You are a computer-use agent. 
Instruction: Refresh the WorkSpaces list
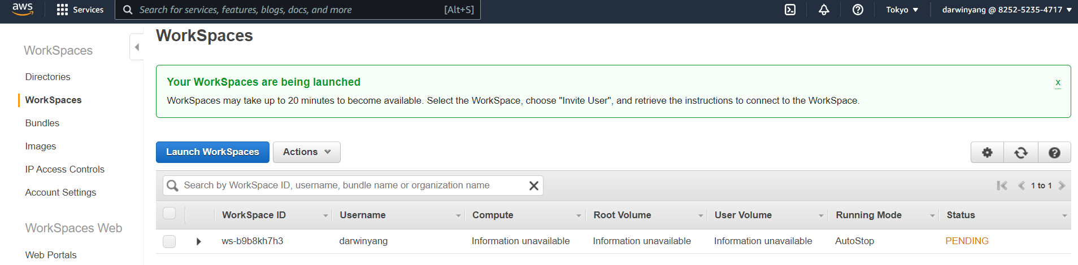[1020, 152]
